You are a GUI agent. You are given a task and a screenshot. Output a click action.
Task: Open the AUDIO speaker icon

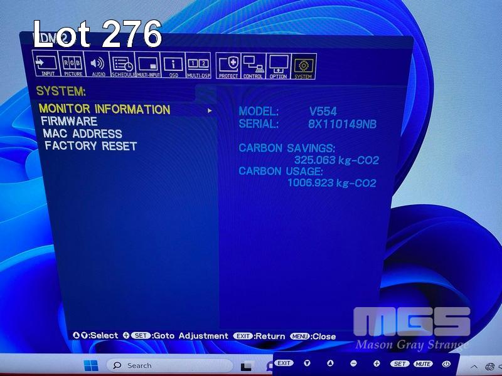[x=98, y=66]
